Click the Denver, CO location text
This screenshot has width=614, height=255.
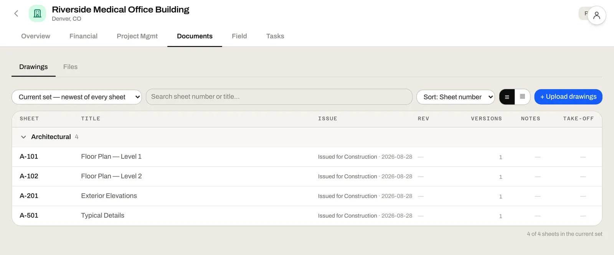tap(66, 19)
